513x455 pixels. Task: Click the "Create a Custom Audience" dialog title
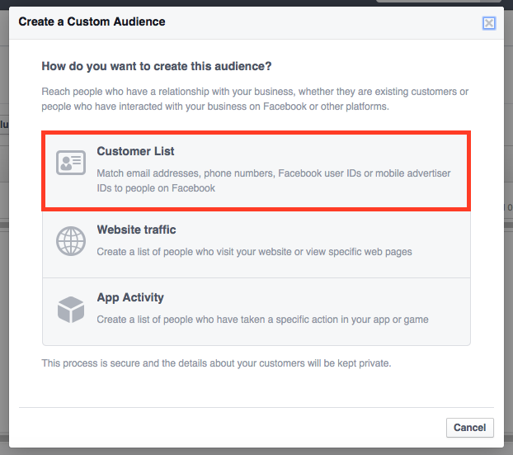tap(92, 21)
